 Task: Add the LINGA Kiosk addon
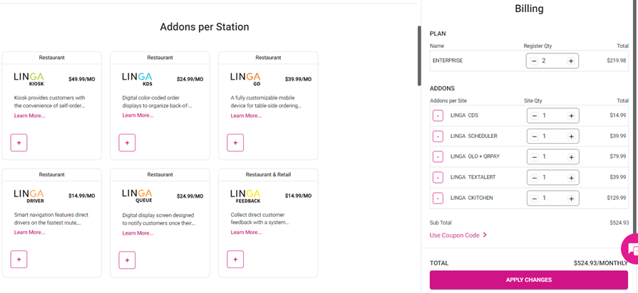[19, 143]
